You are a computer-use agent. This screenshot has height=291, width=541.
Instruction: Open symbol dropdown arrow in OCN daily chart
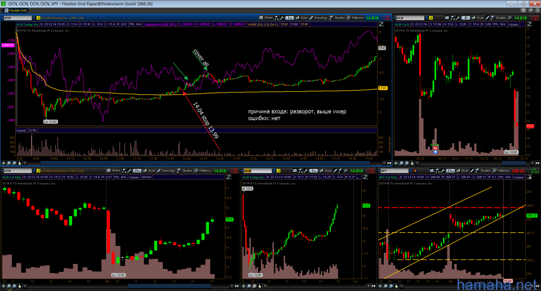click(x=427, y=18)
